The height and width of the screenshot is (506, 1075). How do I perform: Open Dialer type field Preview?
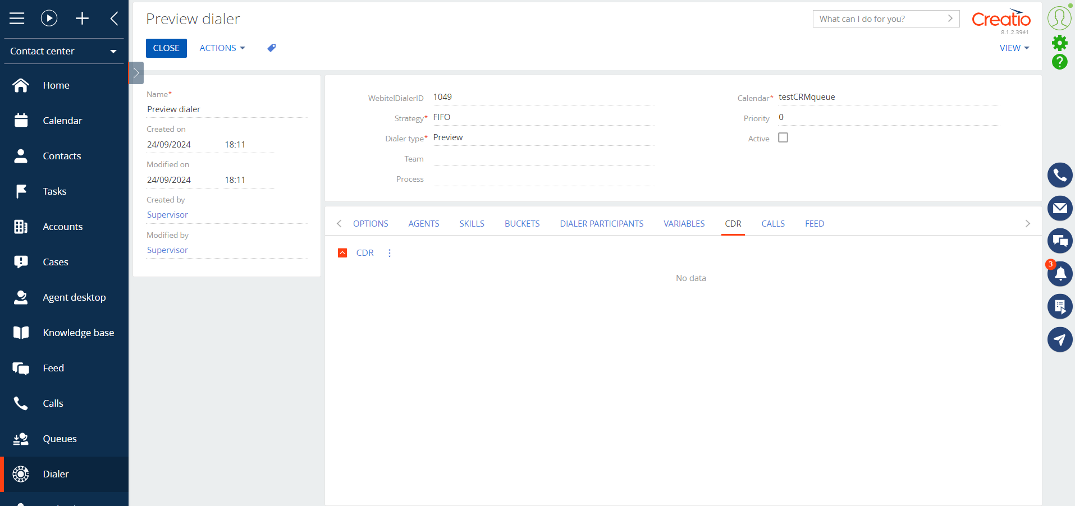(543, 137)
